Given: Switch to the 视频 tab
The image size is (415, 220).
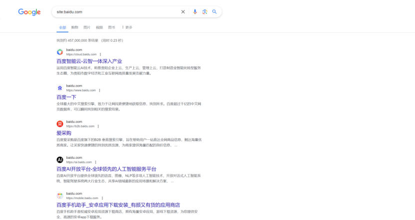Looking at the screenshot, I should [99, 27].
